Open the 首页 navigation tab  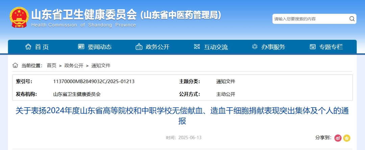42,47
